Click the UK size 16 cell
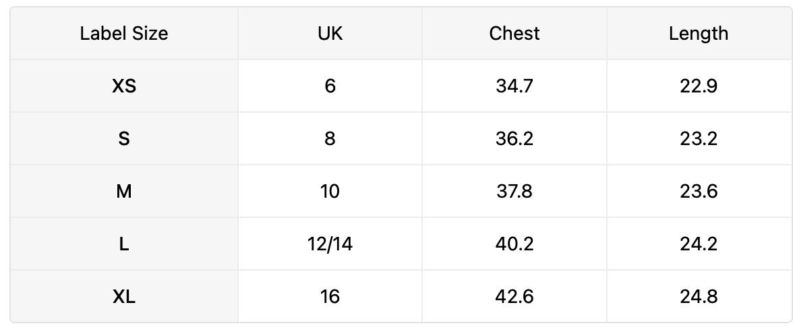Screen dimensions: 793x332 330,296
